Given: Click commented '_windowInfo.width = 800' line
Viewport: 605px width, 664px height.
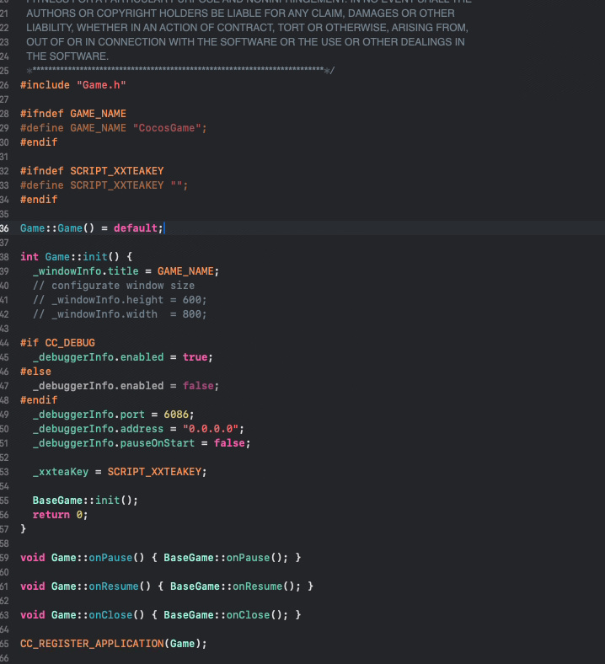Looking at the screenshot, I should pyautogui.click(x=120, y=314).
